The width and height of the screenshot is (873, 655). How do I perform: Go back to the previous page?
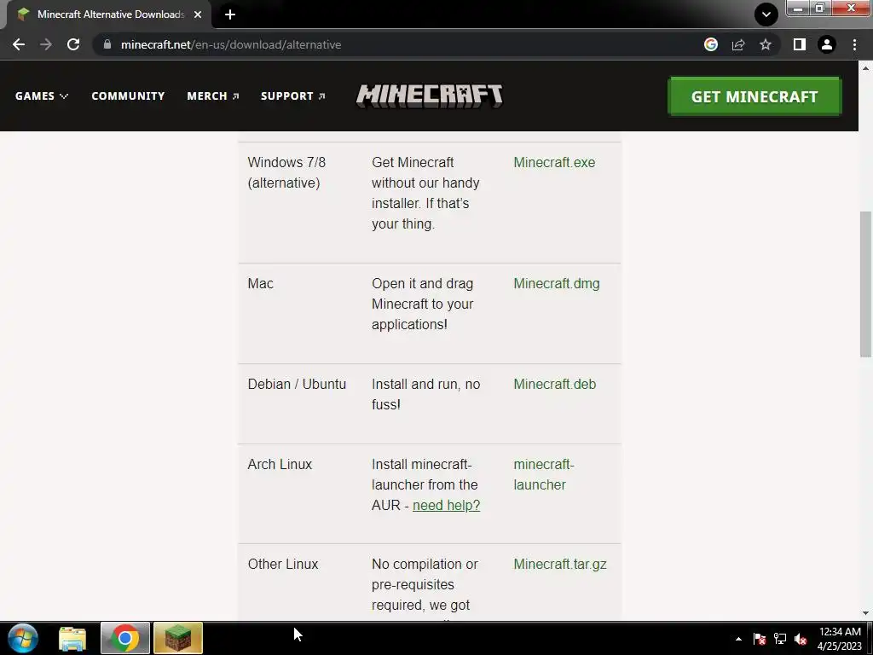pos(19,44)
